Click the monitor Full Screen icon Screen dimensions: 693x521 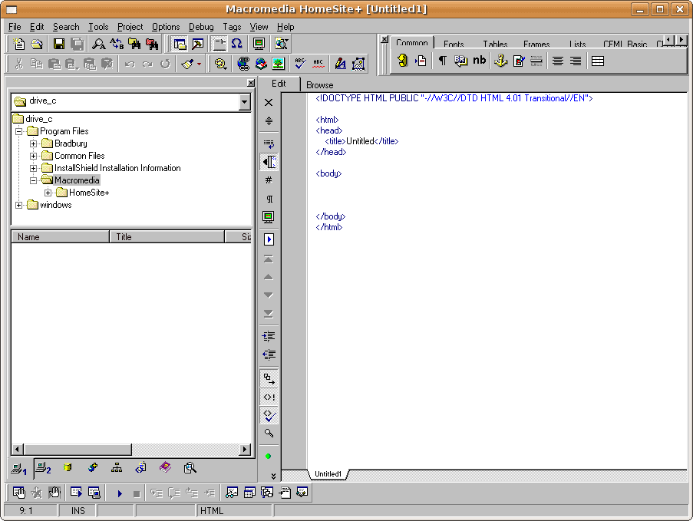pos(259,44)
